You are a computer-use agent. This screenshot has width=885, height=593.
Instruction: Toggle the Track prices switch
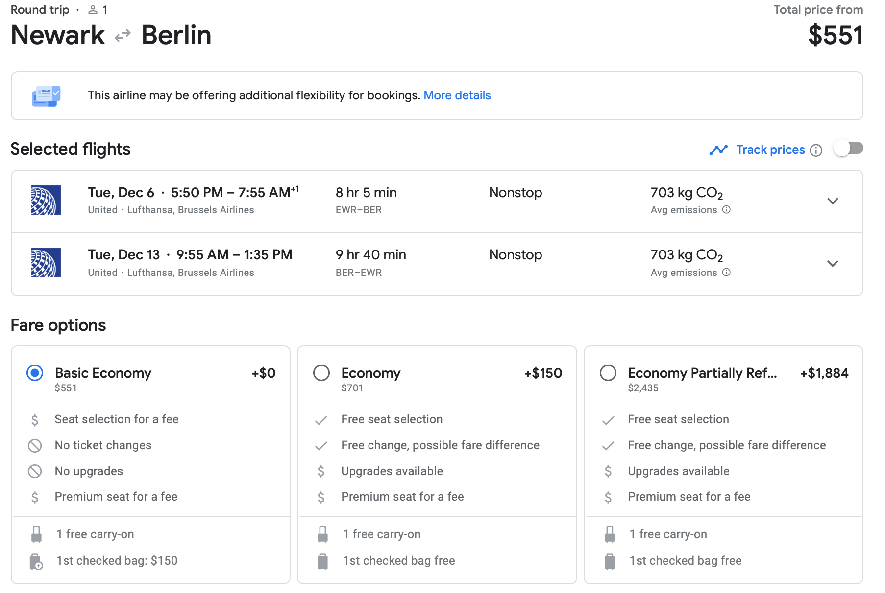click(x=849, y=148)
